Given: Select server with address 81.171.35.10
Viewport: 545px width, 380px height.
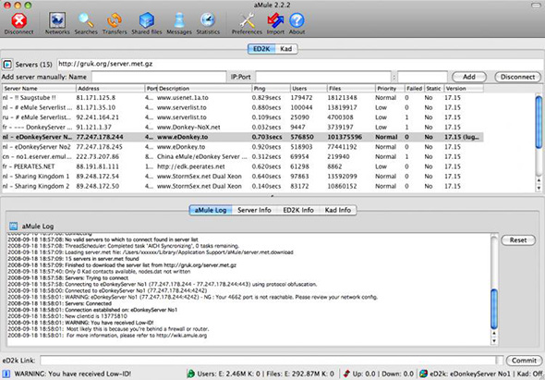Looking at the screenshot, I should [x=243, y=107].
